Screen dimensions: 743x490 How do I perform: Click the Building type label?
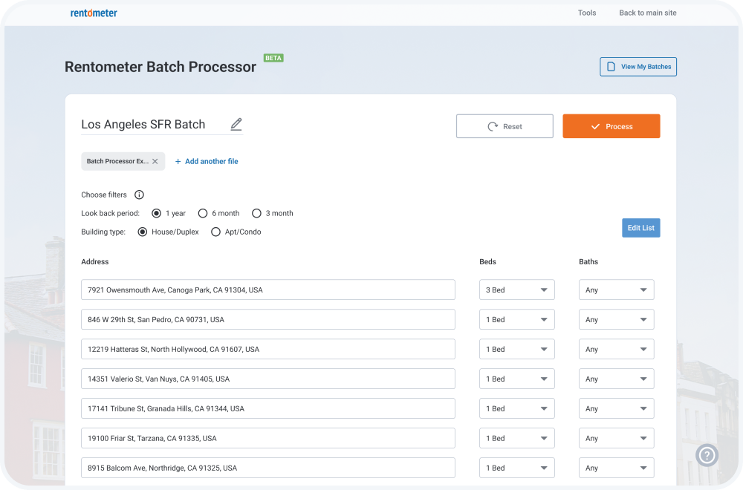coord(103,232)
